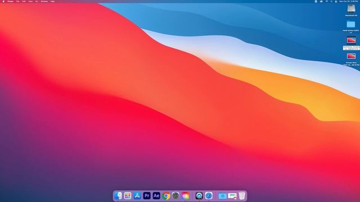This screenshot has width=360, height=202.
Task: Launch Adobe After Effects from the Dock
Action: [156, 196]
